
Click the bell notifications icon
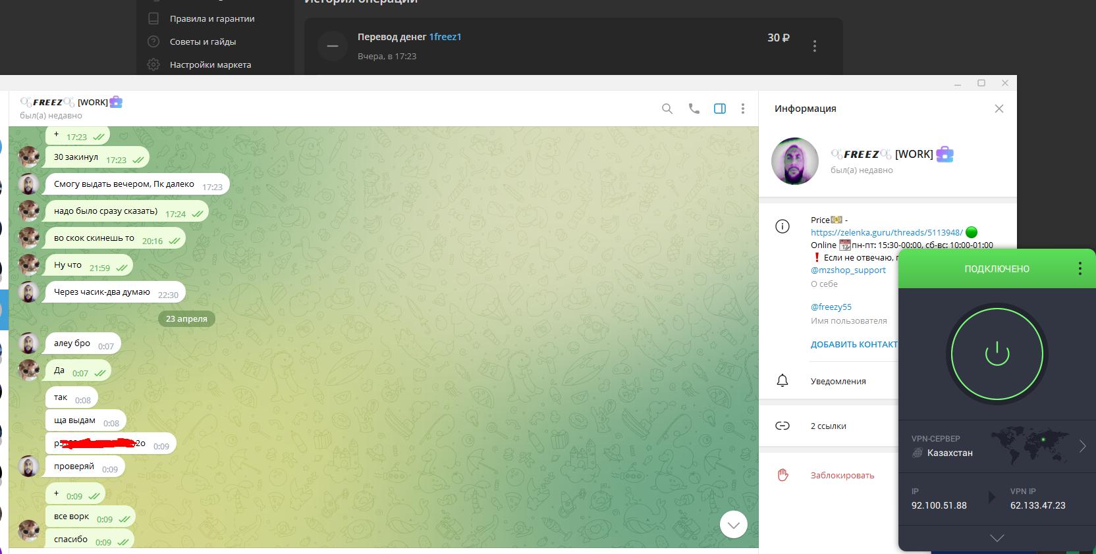tap(782, 381)
